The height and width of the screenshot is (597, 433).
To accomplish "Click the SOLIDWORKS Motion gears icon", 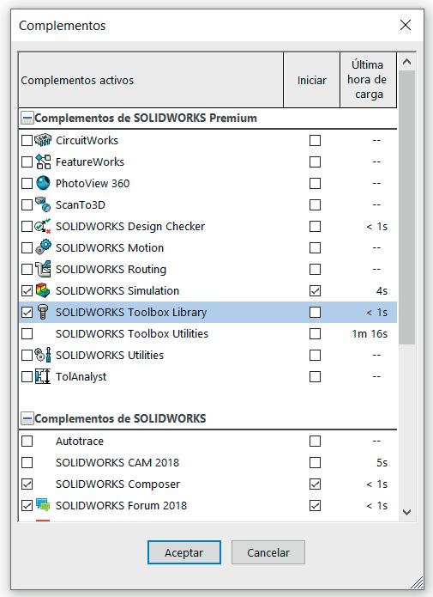I will (x=43, y=247).
